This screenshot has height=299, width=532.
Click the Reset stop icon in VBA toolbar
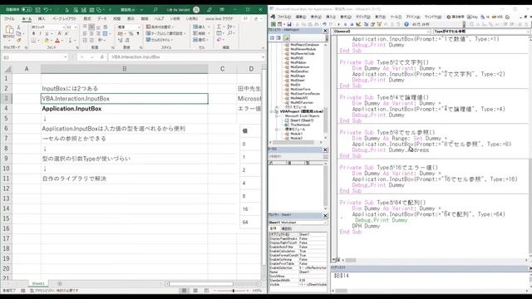352,24
